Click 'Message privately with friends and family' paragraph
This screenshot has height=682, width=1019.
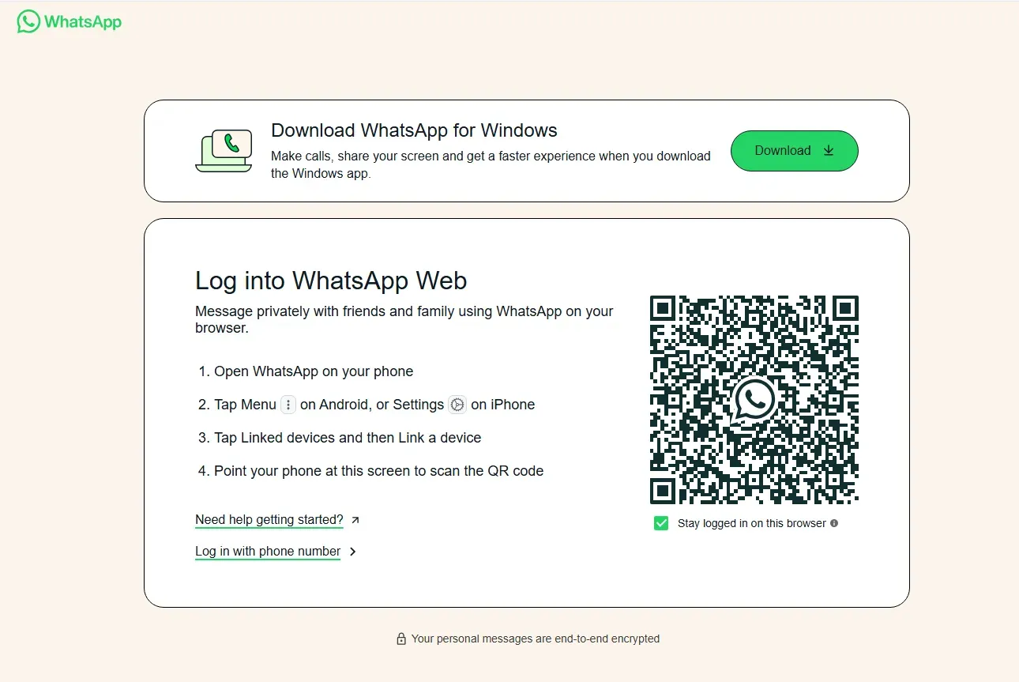click(404, 319)
